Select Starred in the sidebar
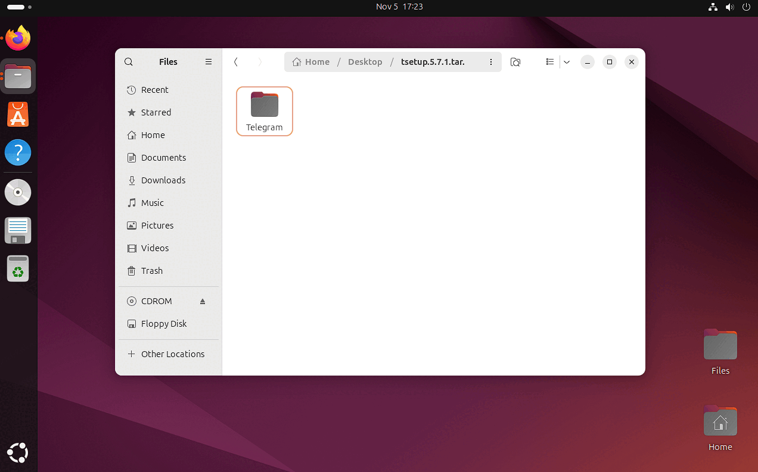Image resolution: width=758 pixels, height=472 pixels. pyautogui.click(x=169, y=112)
